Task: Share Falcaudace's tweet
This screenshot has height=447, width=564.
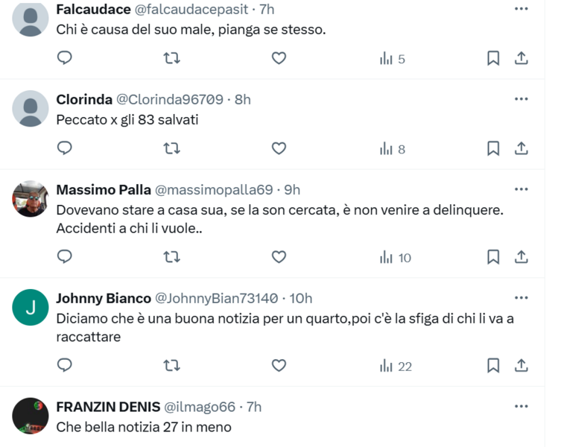Action: pyautogui.click(x=522, y=58)
